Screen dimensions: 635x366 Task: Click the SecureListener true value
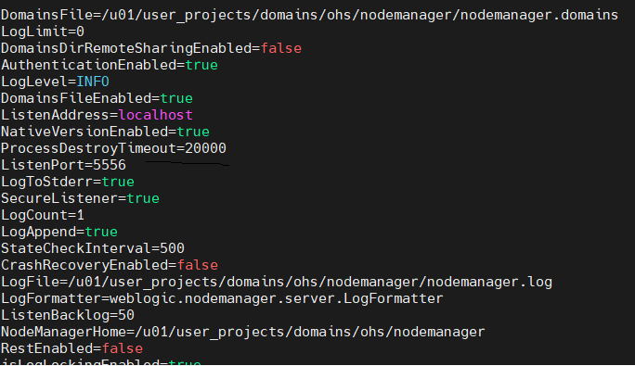[143, 198]
